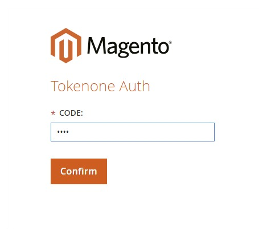Click the red required-field asterisk
Viewport: 267px width, 235px height.
pos(53,113)
